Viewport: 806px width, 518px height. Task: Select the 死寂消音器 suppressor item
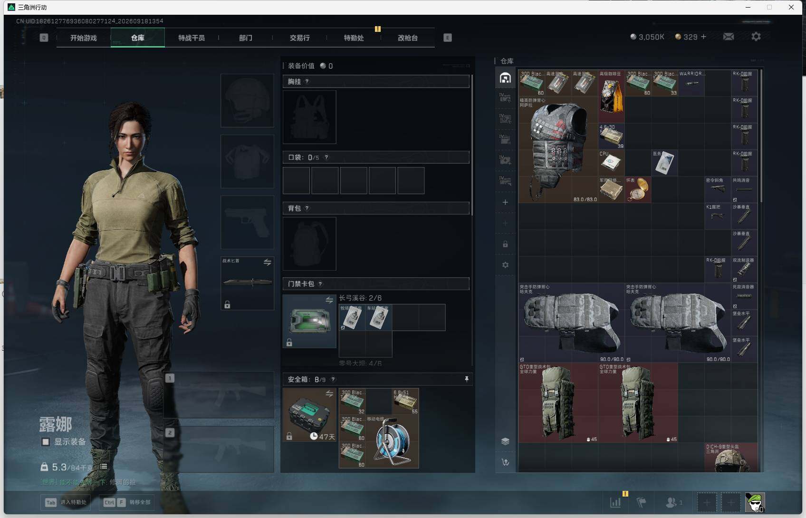click(x=744, y=296)
